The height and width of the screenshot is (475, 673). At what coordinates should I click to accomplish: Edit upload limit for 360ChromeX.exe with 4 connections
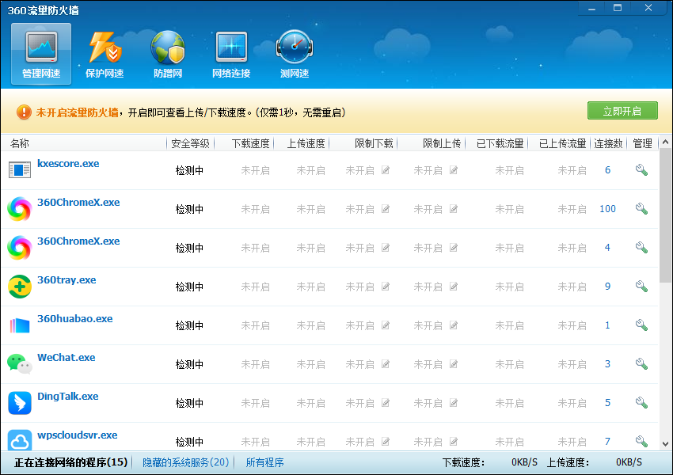click(x=453, y=248)
